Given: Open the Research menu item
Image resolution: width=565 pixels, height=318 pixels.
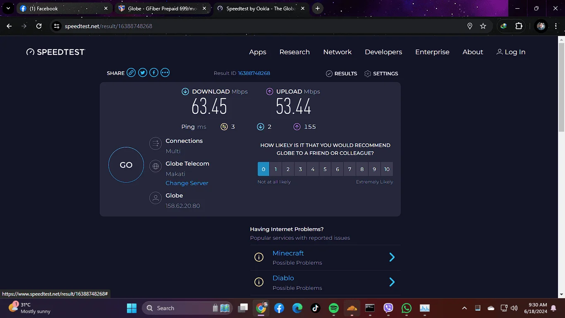Looking at the screenshot, I should click(x=294, y=52).
